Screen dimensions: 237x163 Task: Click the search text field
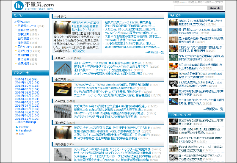(190, 8)
